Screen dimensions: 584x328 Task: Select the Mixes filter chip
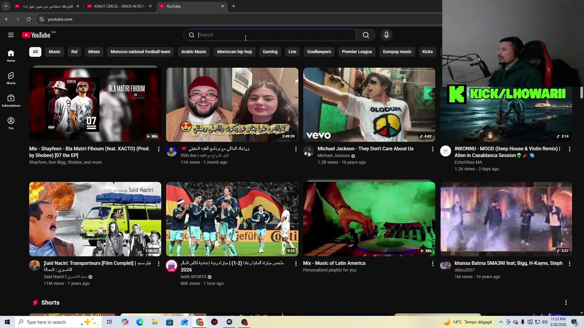click(x=94, y=51)
